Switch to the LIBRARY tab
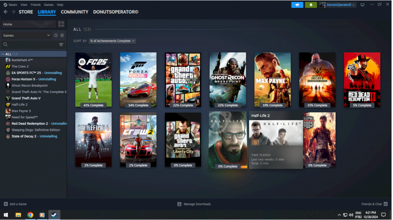Image resolution: width=393 pixels, height=220 pixels. pos(47,12)
